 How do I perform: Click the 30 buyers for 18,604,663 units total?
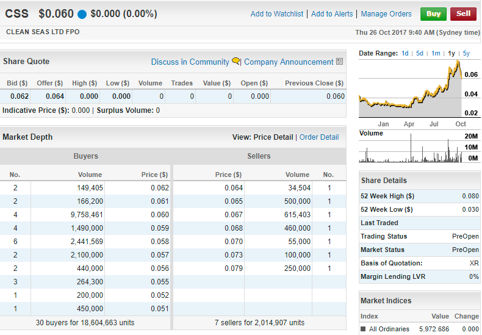pos(85,323)
